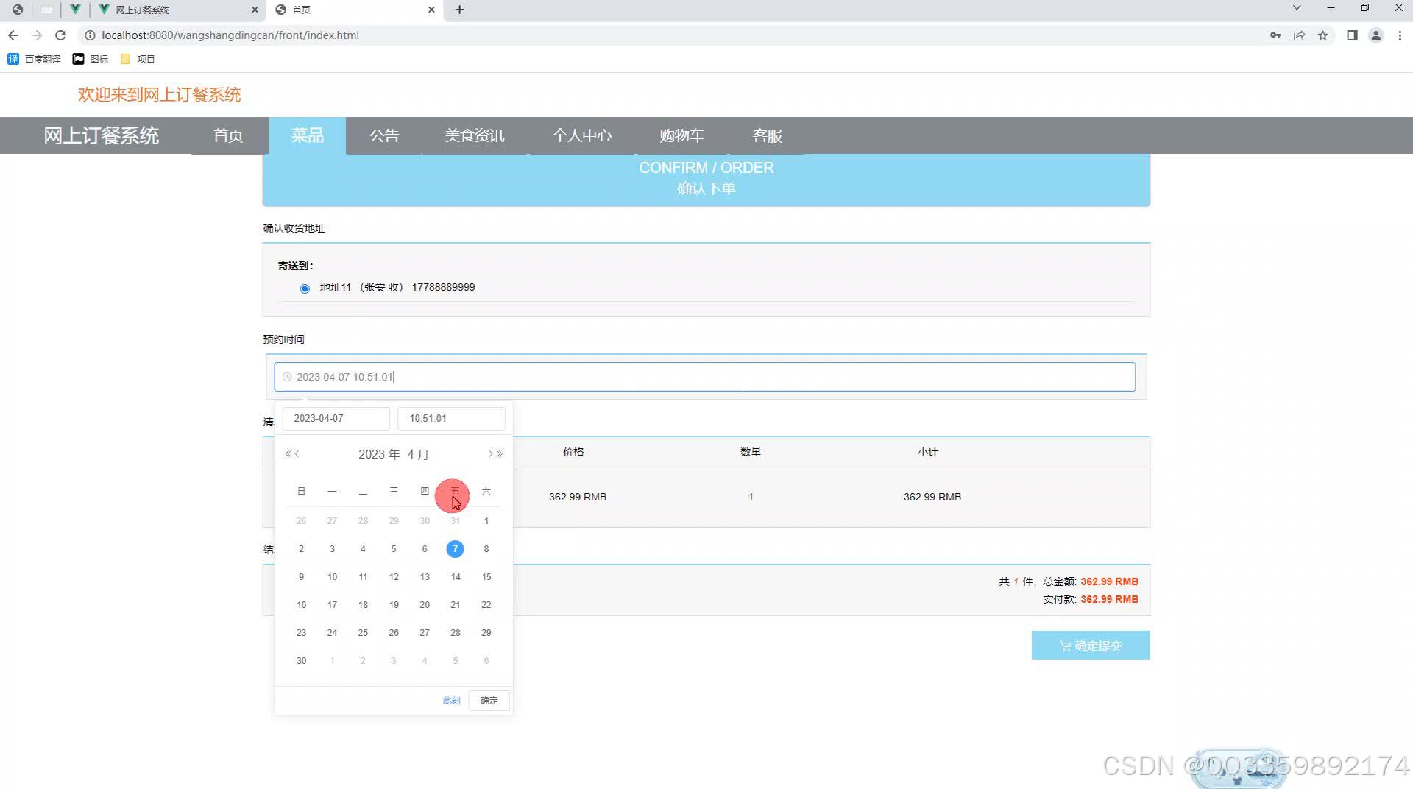The height and width of the screenshot is (789, 1413).
Task: Close the 网上订餐系统 tab
Action: [255, 10]
